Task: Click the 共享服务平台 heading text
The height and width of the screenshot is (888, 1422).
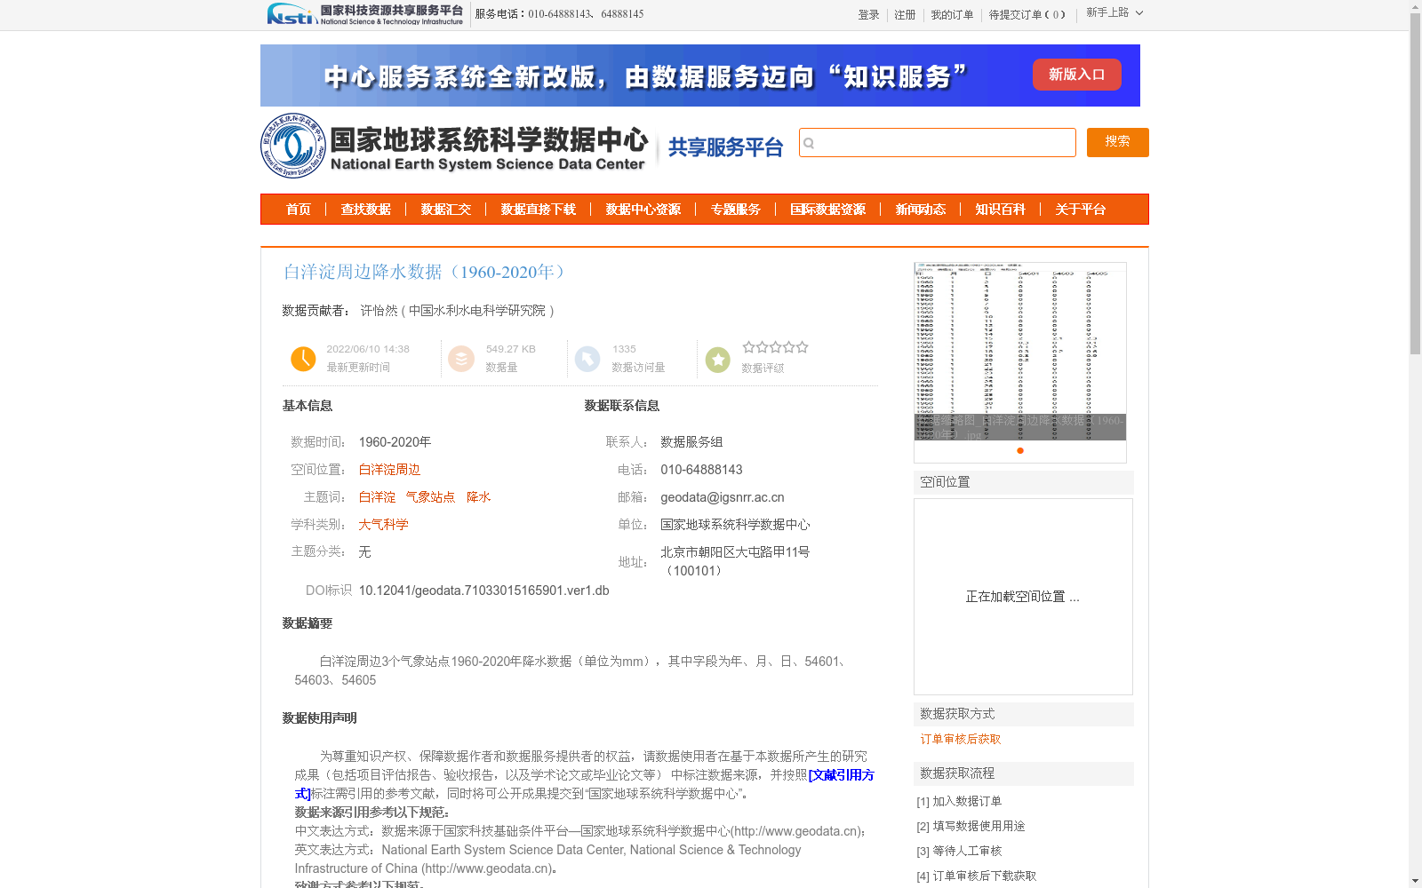Action: coord(725,147)
